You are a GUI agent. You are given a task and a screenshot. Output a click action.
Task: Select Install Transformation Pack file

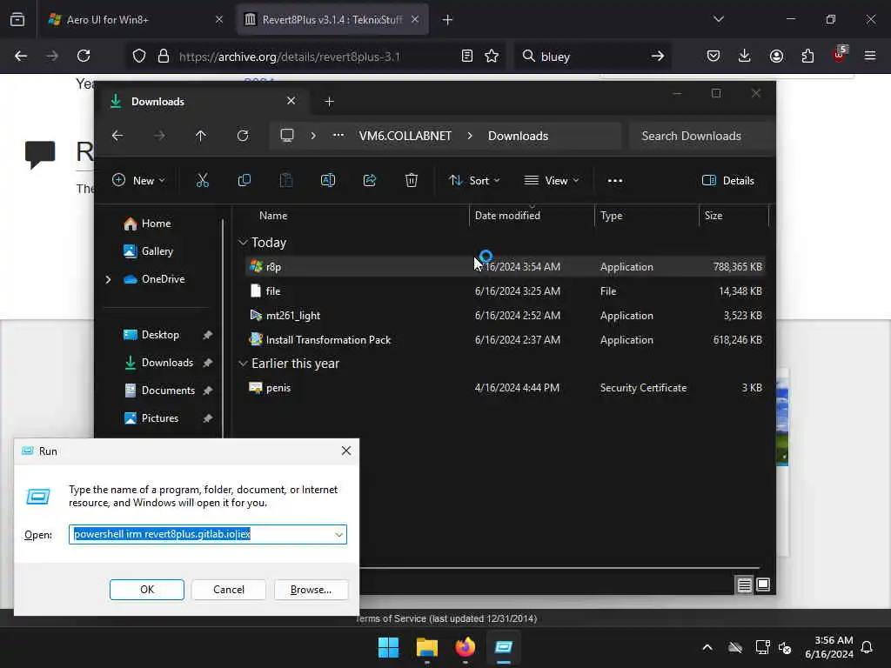coord(506,340)
